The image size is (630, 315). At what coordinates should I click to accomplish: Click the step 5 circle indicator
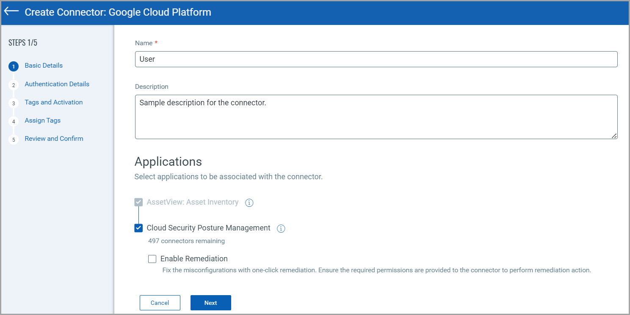tap(13, 139)
